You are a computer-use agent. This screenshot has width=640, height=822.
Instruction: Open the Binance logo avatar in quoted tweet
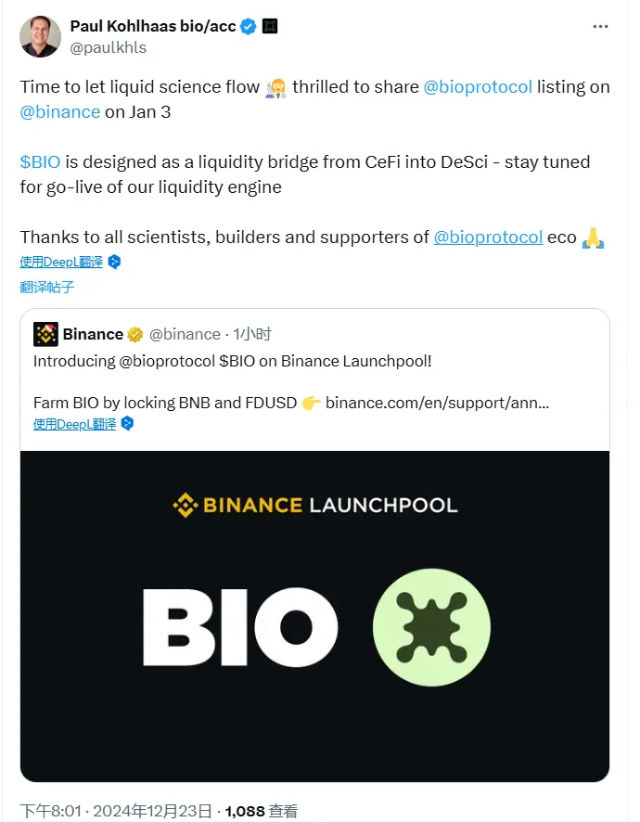(44, 334)
